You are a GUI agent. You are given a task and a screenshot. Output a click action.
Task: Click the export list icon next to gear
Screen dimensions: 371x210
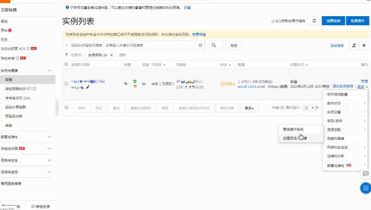[354, 45]
